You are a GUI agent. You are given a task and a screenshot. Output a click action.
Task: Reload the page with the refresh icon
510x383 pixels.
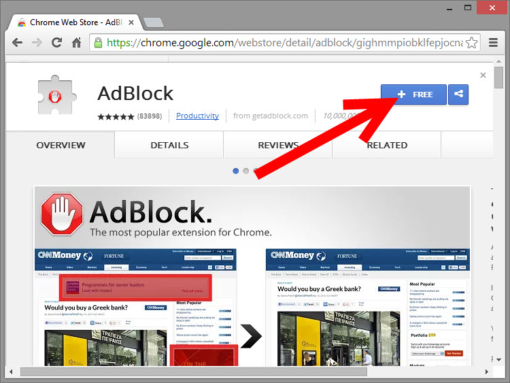pos(56,43)
